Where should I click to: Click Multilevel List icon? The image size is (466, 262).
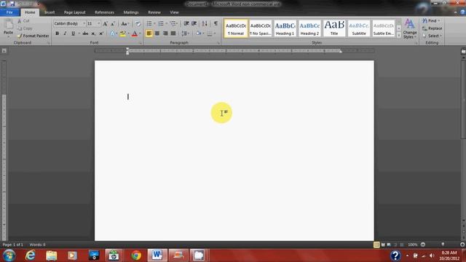(173, 23)
